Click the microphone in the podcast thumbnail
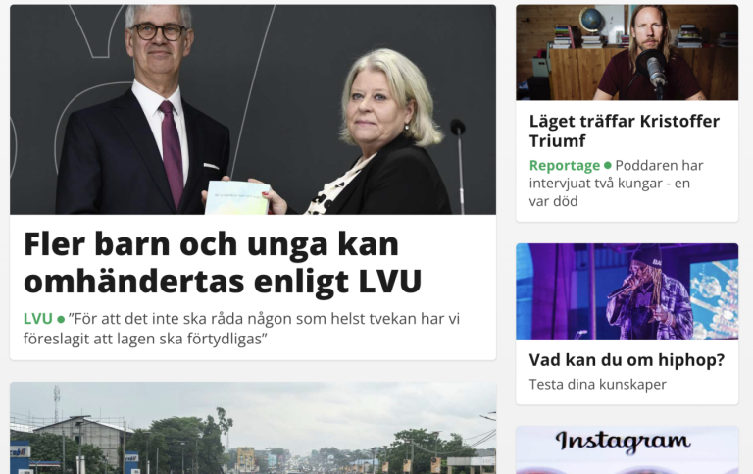Viewport: 753px width, 474px height. (654, 70)
